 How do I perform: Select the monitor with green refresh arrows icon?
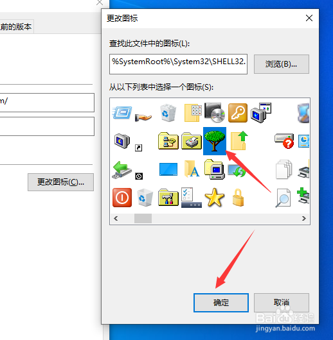click(237, 171)
